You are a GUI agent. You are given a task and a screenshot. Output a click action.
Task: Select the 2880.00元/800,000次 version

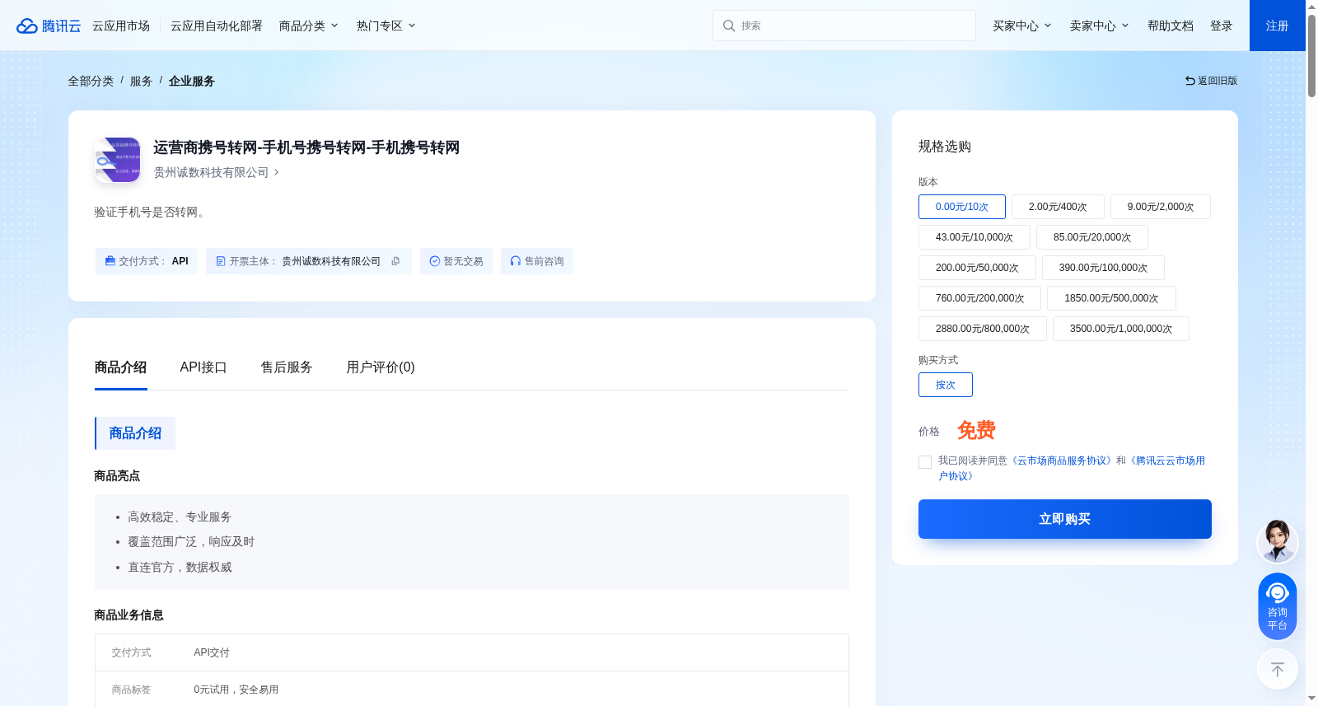pyautogui.click(x=983, y=329)
